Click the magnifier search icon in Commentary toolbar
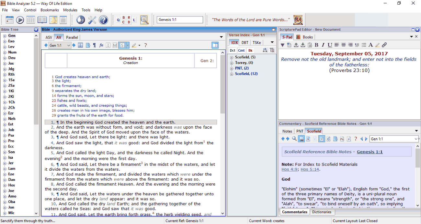Viewport: 421px width, 224px height. click(x=294, y=139)
